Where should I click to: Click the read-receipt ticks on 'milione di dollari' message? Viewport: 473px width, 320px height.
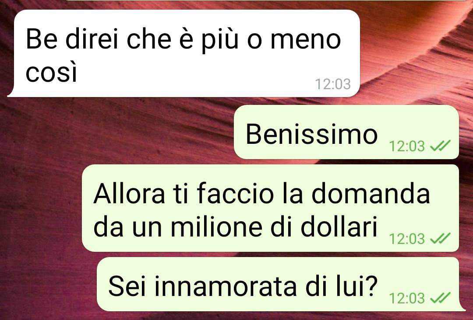(x=440, y=239)
